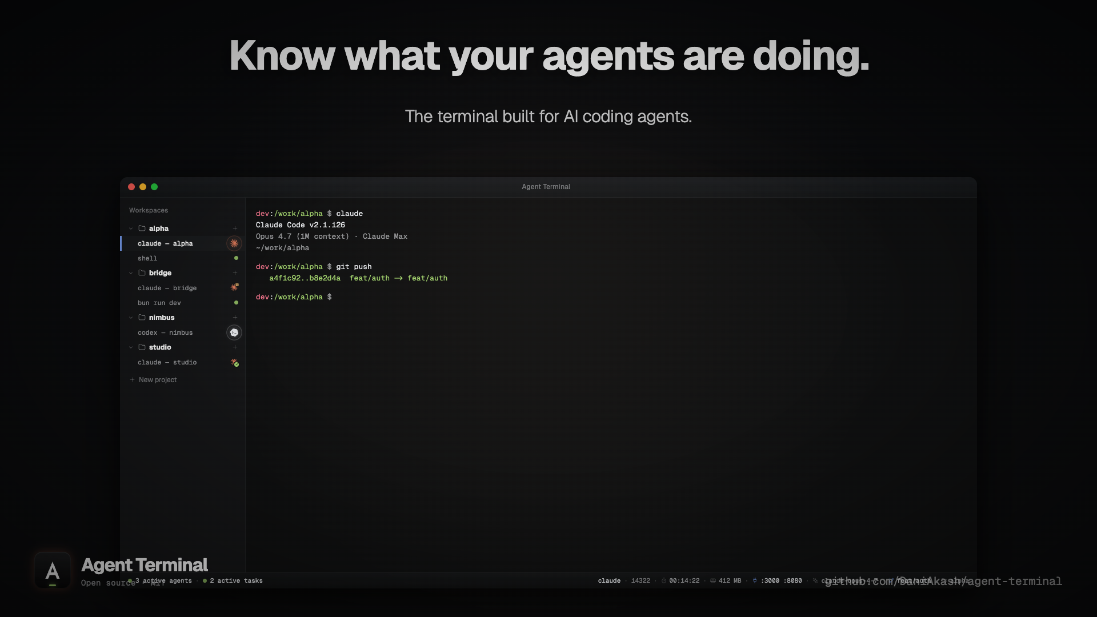Viewport: 1097px width, 617px height.
Task: Click the Claude status icon on claude — alpha
Action: coord(234,243)
